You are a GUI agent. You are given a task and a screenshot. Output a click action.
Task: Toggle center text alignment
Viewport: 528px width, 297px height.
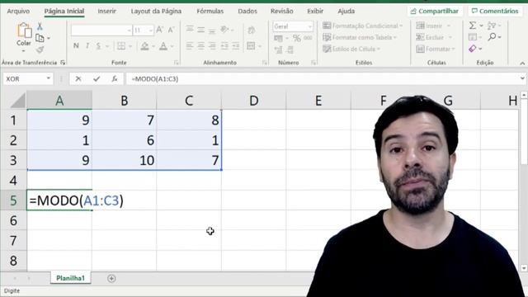tap(201, 46)
